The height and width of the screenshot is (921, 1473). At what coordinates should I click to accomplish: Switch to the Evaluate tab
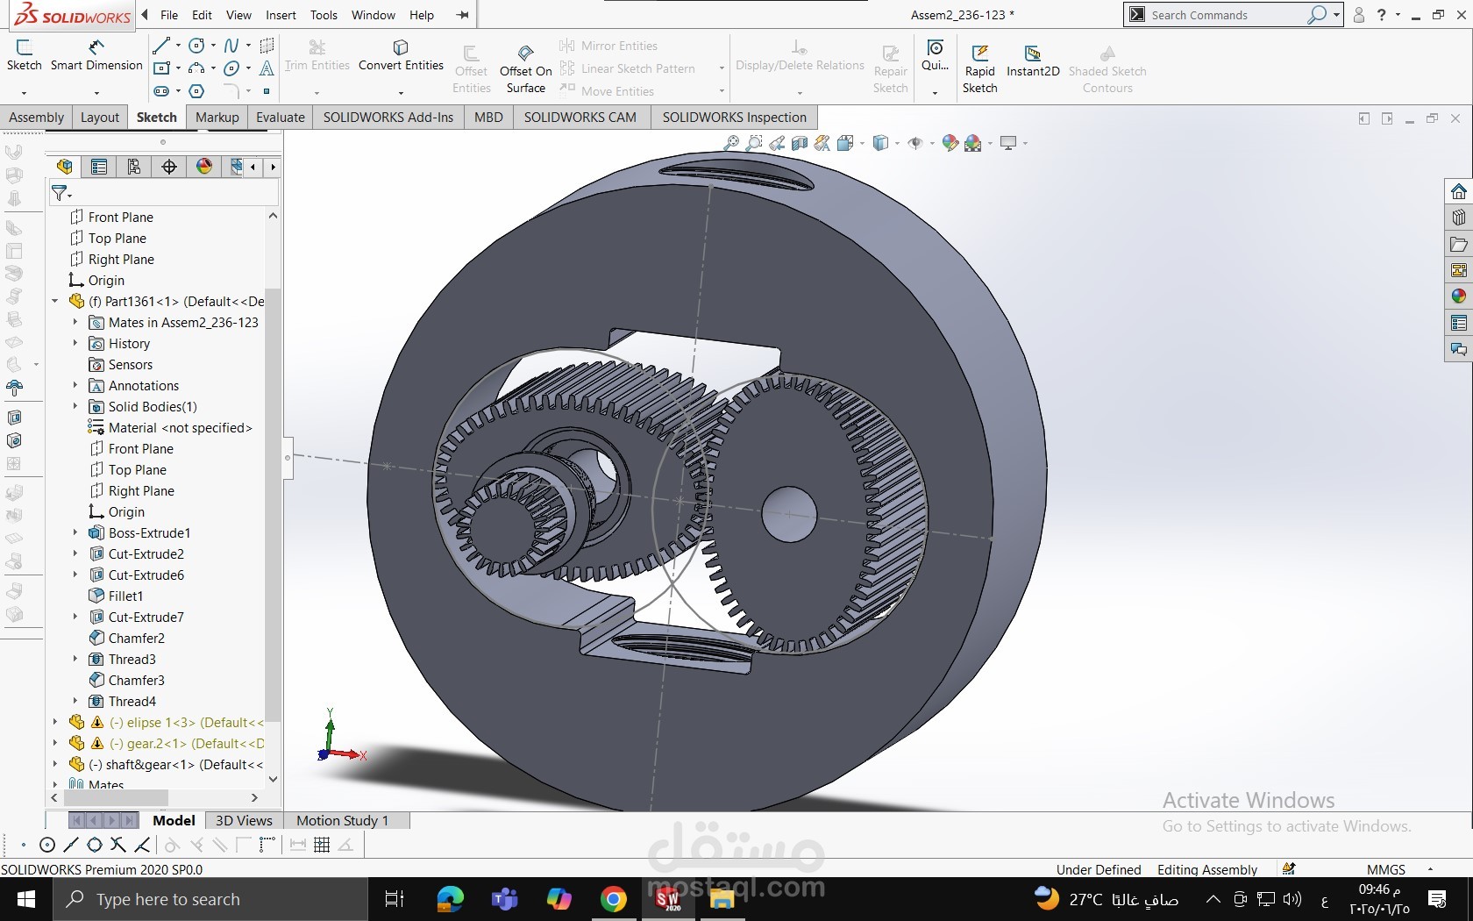pos(280,118)
